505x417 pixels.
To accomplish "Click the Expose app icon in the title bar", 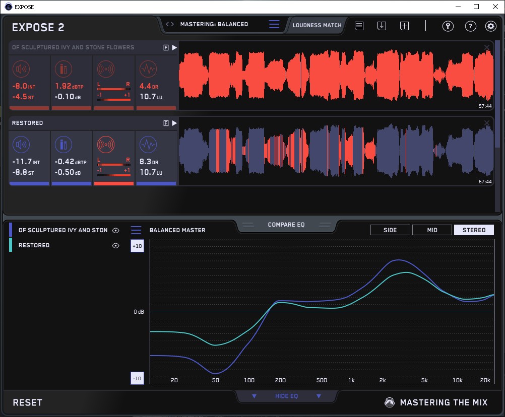I will (9, 7).
